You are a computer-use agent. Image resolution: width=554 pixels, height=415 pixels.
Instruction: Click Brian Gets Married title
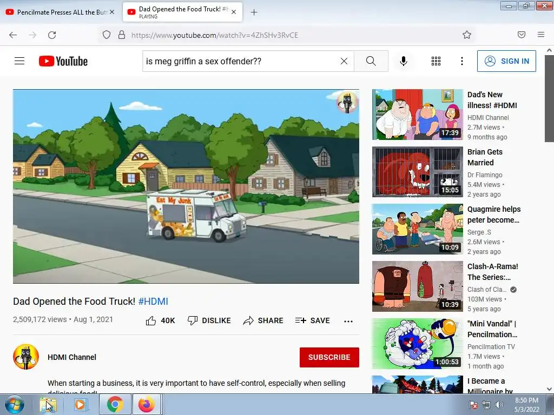click(x=485, y=157)
